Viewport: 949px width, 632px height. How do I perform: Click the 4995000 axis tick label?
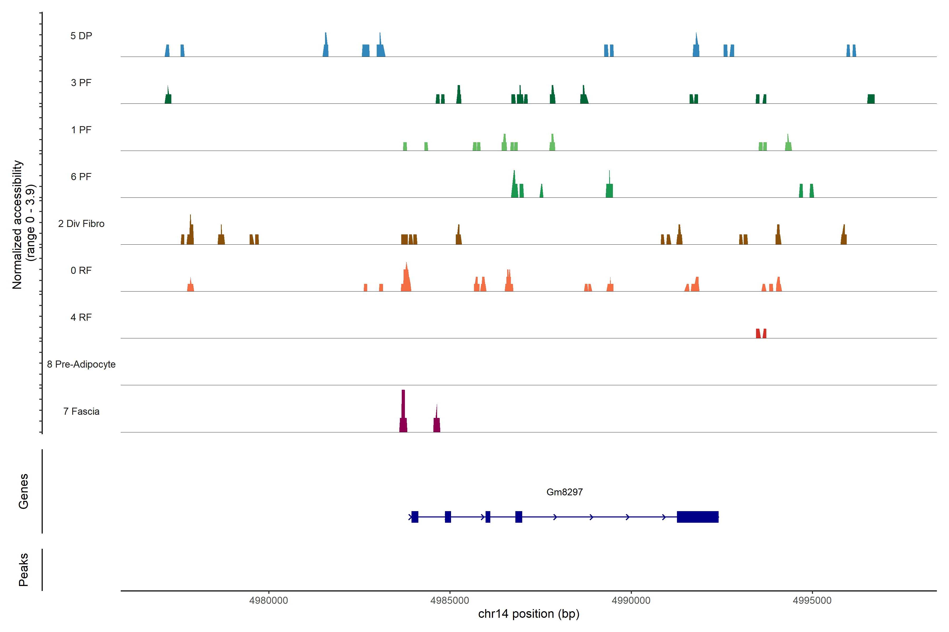tap(812, 600)
